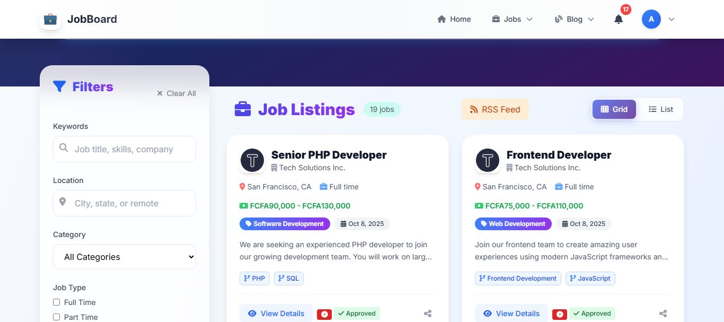Click the Tech Solutions logo on Frontend Developer

488,160
